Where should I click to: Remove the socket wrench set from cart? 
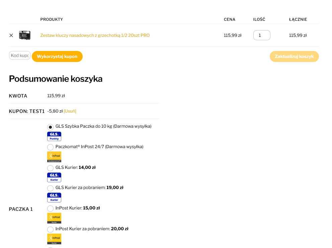11,35
